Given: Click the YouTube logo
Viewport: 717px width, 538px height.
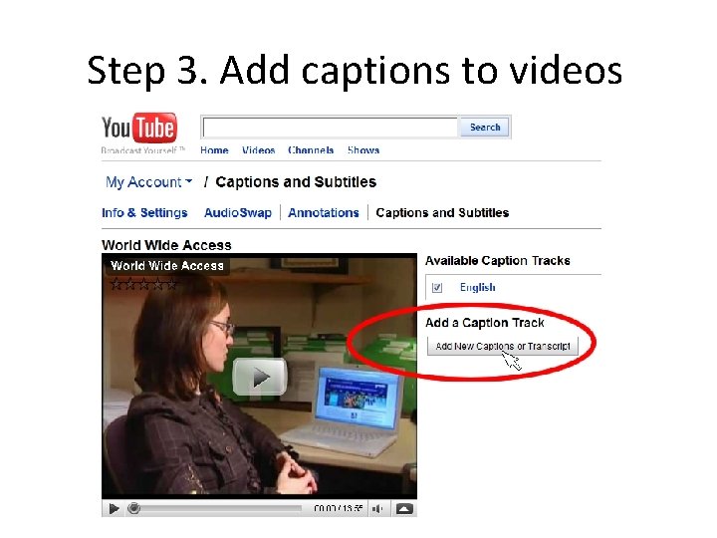Looking at the screenshot, I should click(x=139, y=128).
